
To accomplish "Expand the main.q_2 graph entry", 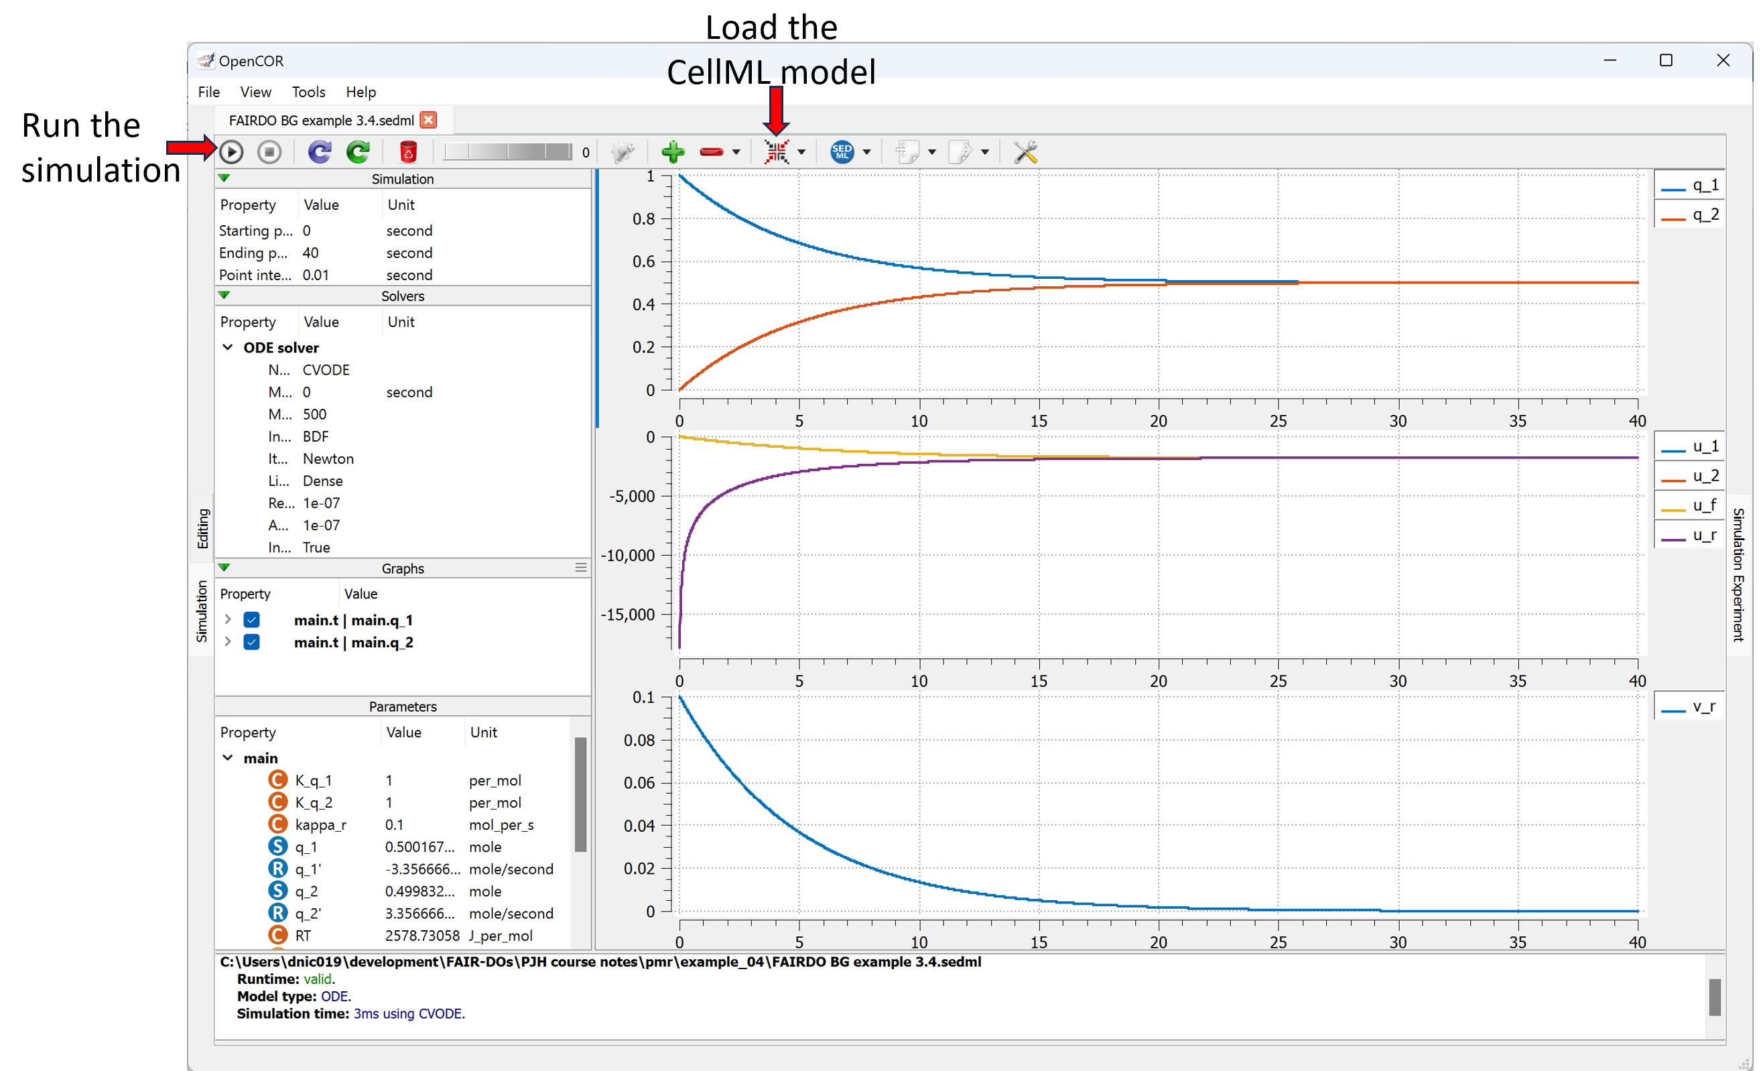I will (x=228, y=642).
